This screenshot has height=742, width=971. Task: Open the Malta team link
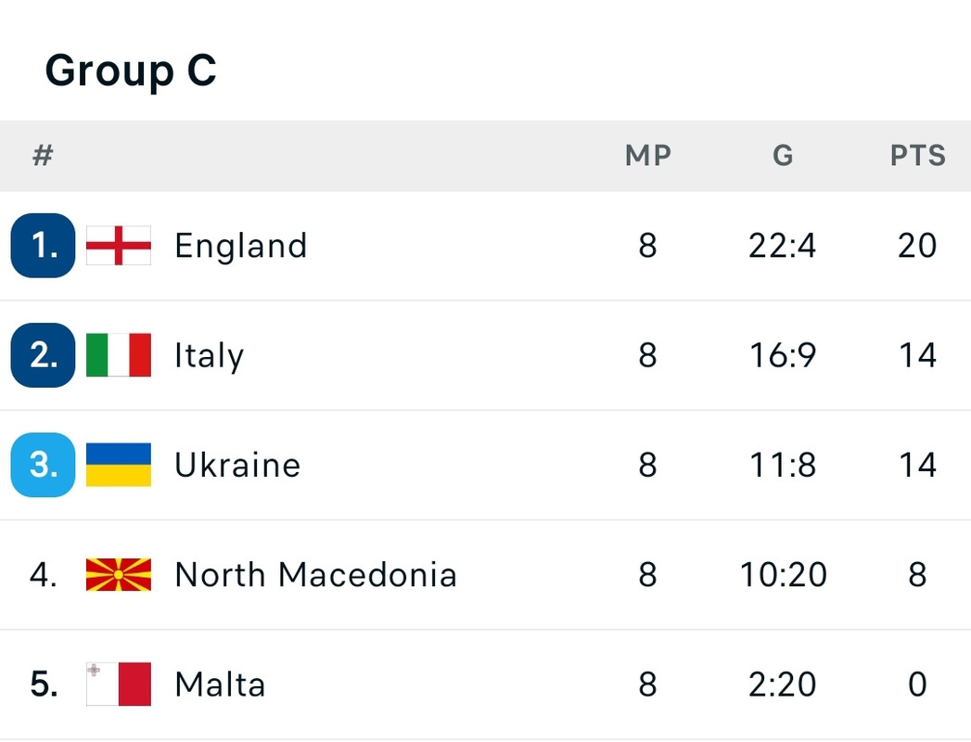[221, 684]
